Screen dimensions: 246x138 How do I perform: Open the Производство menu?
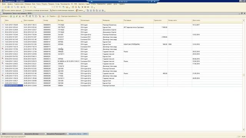tap(65, 4)
